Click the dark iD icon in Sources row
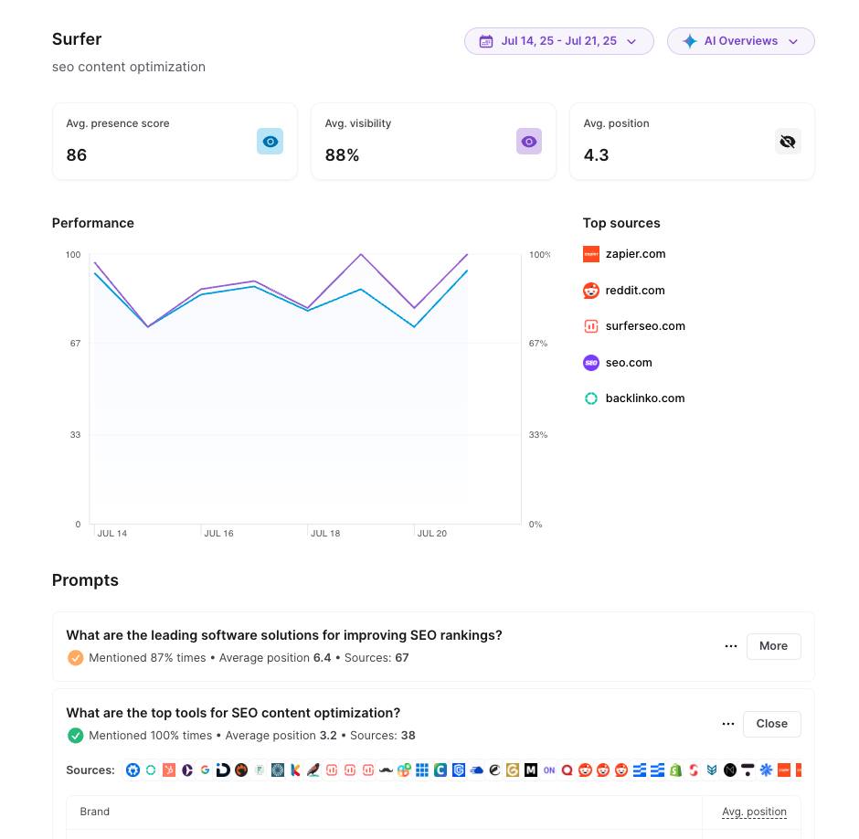 point(223,770)
